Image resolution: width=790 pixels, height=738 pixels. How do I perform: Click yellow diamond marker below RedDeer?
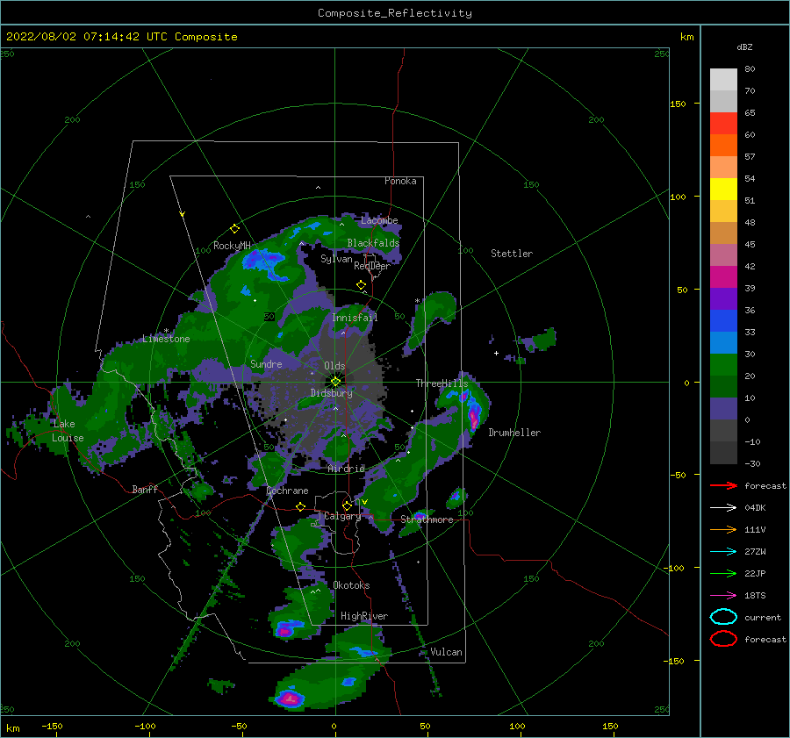pos(361,285)
